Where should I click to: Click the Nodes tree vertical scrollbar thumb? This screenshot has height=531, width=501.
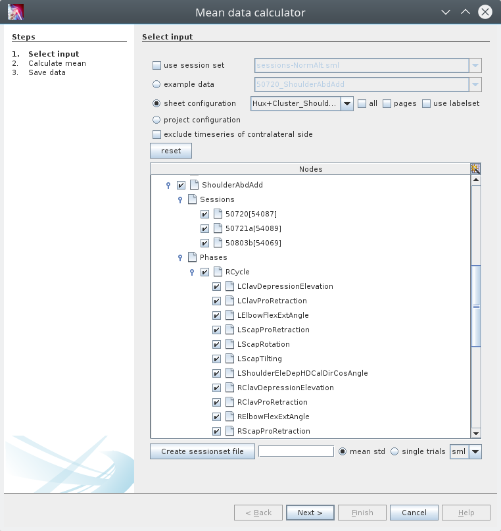[x=476, y=305]
